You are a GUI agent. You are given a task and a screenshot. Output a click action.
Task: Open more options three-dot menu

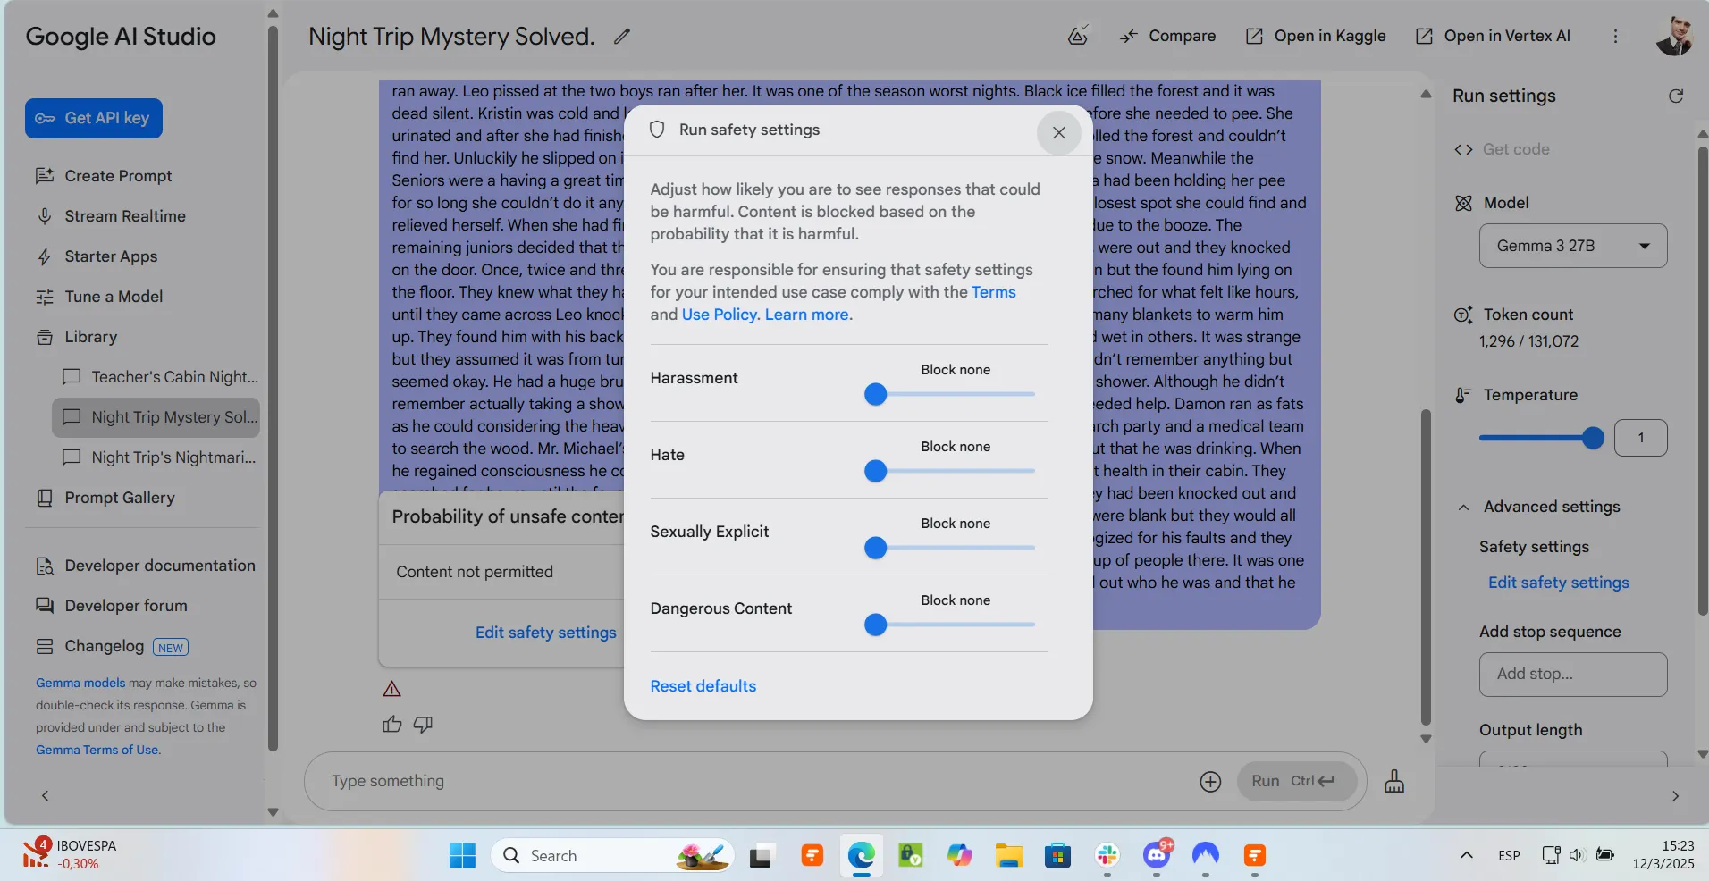1614,37
